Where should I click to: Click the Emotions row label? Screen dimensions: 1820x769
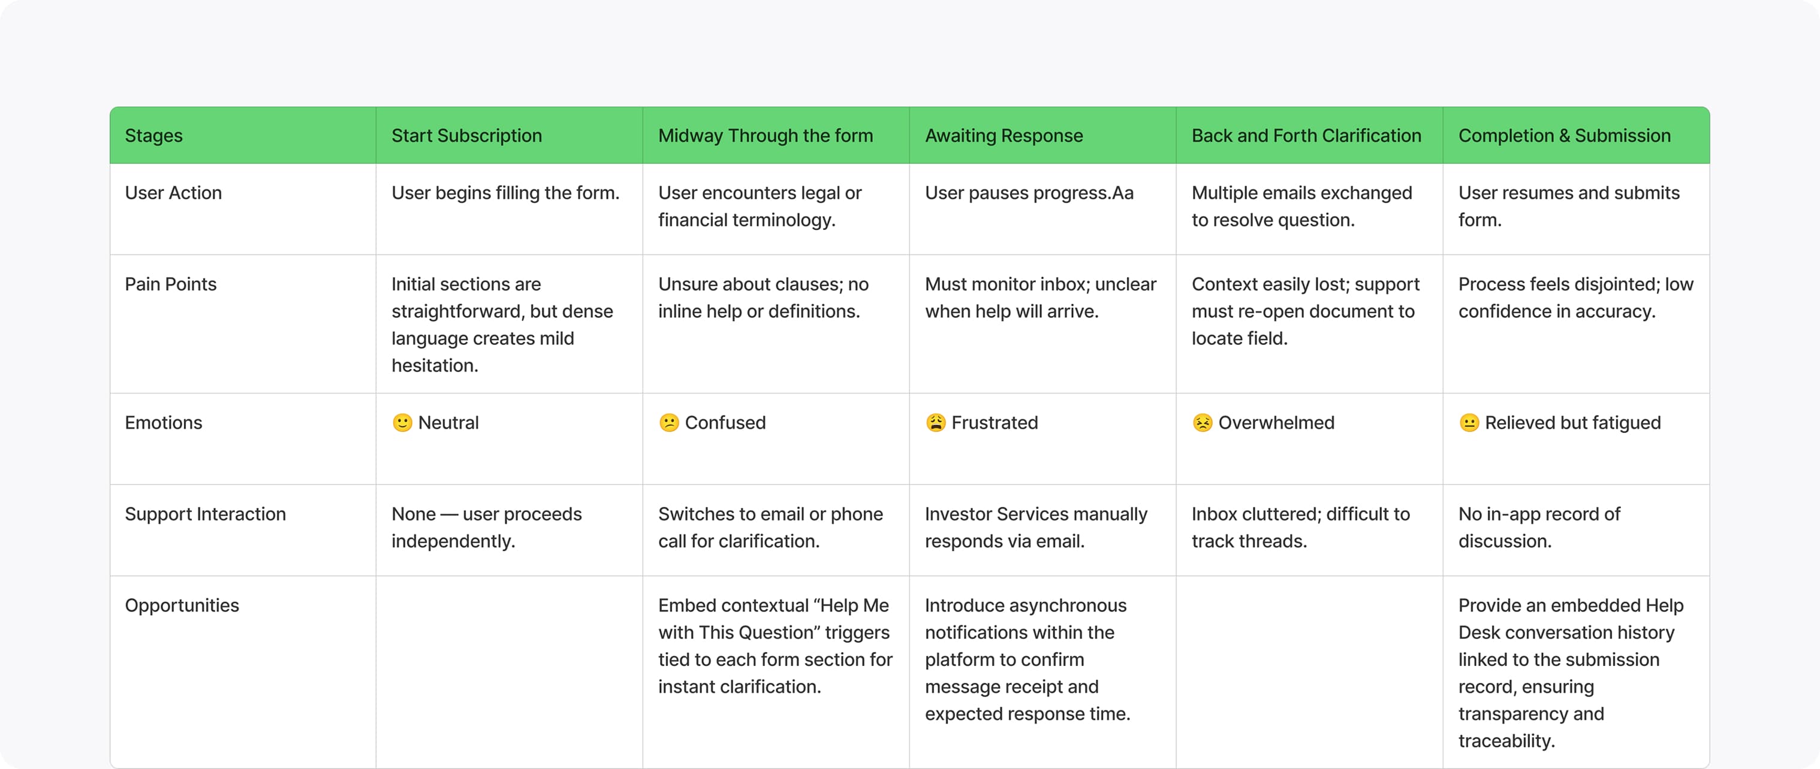pyautogui.click(x=163, y=422)
